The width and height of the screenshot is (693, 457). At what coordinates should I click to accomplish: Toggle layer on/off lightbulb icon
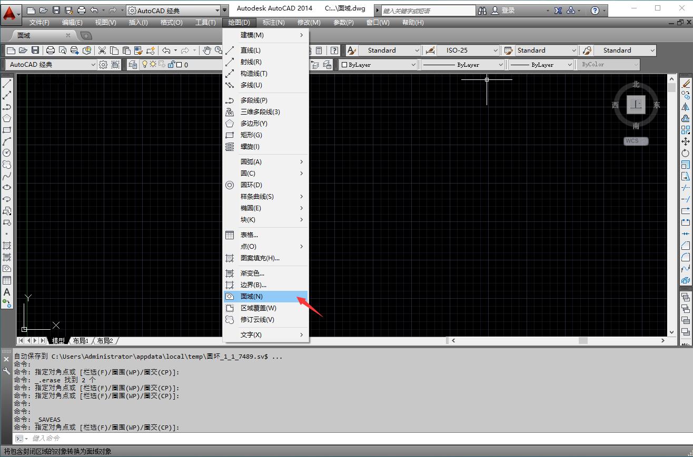coord(145,65)
